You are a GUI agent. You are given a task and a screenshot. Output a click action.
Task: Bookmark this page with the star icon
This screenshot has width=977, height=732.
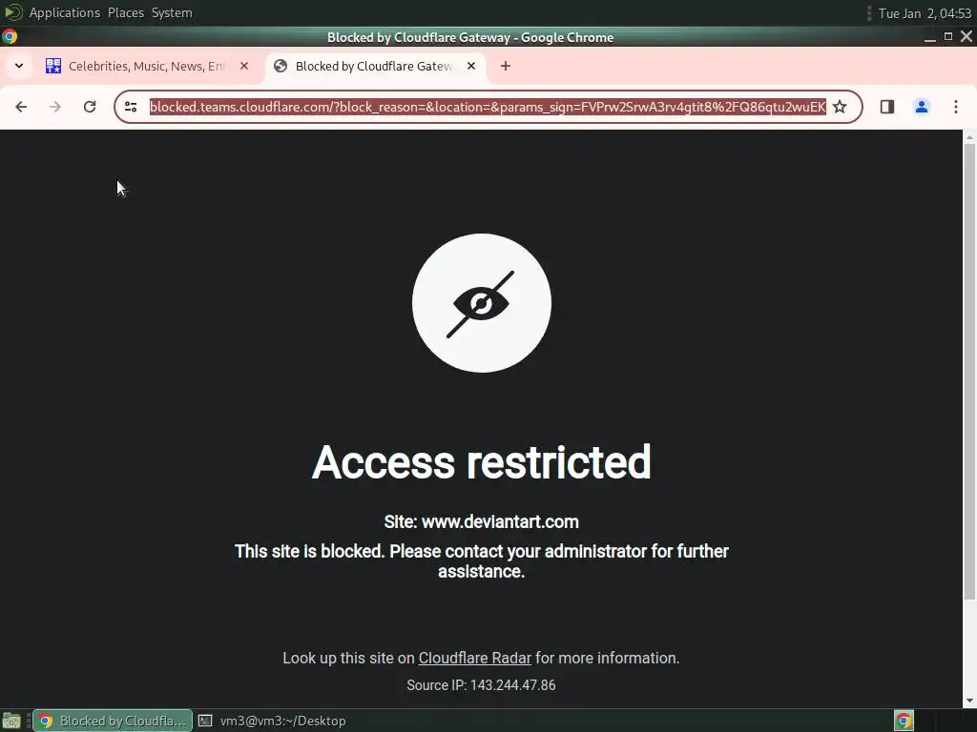[840, 107]
